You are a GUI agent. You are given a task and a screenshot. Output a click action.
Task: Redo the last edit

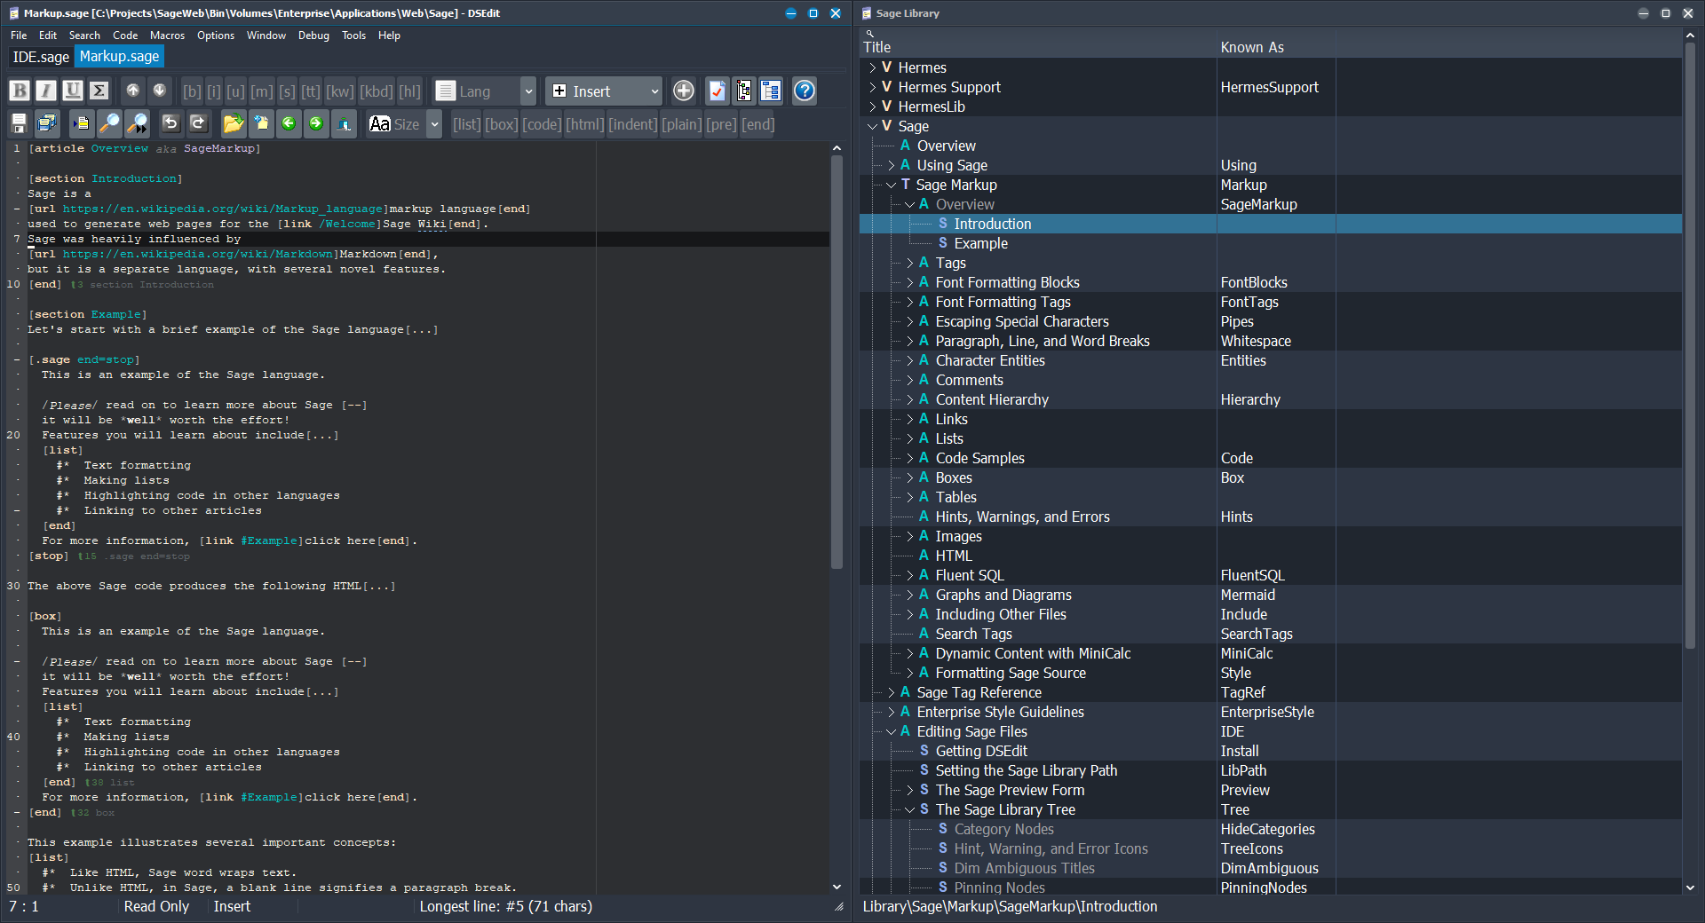198,124
